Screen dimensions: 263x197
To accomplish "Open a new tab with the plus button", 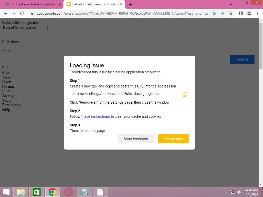I will (x=131, y=5).
